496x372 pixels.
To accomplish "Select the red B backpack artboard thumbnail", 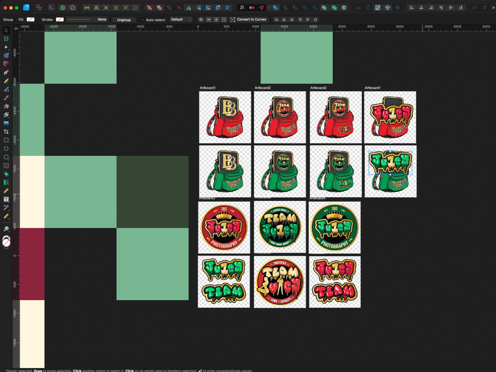I will point(225,117).
